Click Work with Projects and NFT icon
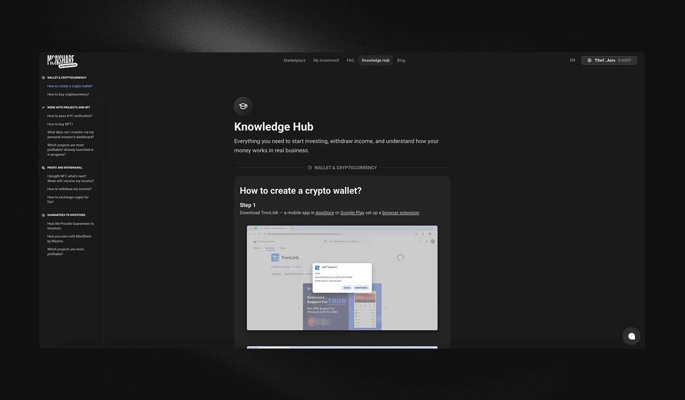This screenshot has height=400, width=685. (x=43, y=108)
